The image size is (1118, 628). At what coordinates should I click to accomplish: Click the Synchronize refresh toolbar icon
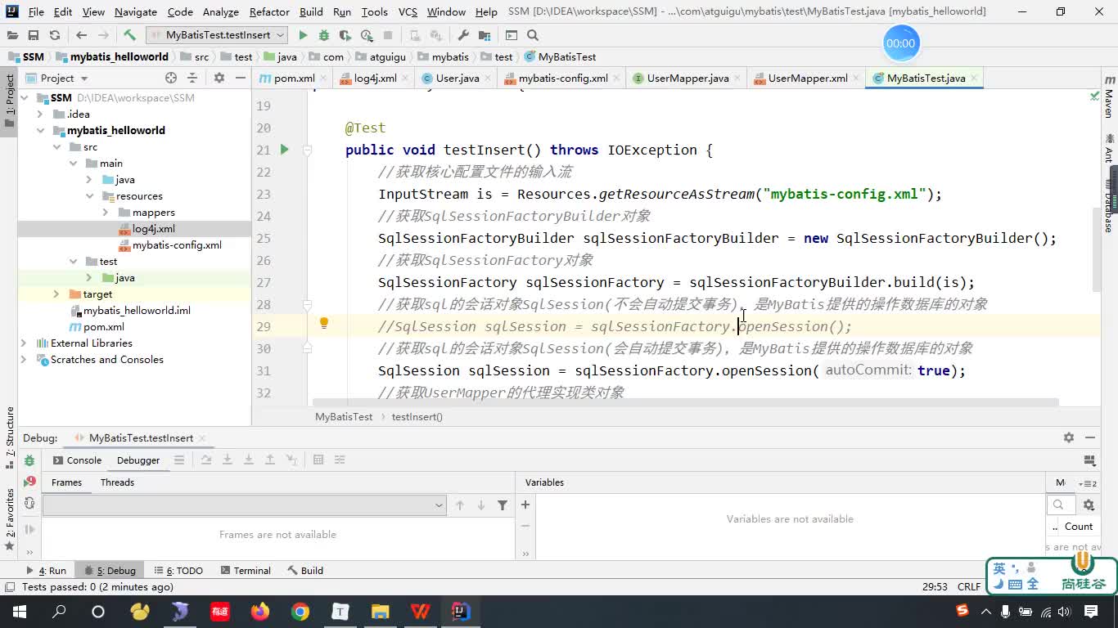coord(55,35)
